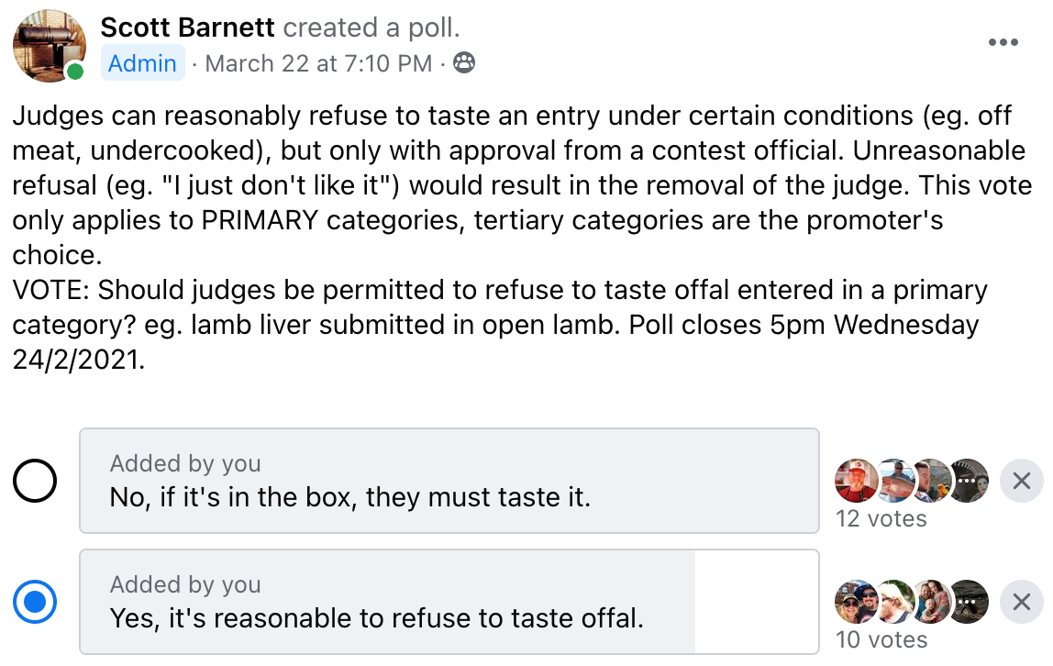Expand more voters on the 10 votes row
The image size is (1053, 666).
[969, 602]
